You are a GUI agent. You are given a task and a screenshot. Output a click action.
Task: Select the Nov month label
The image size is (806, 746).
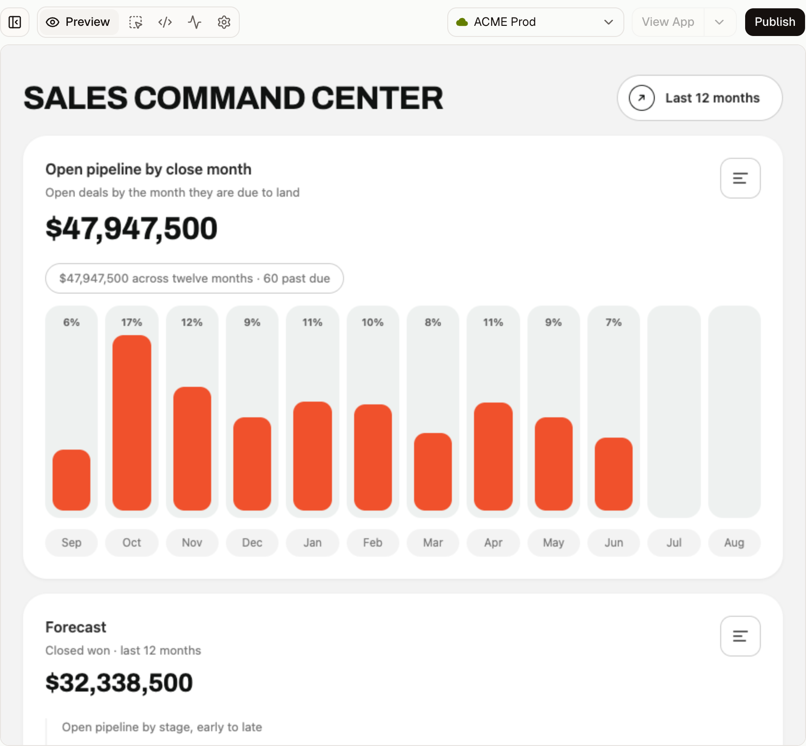[x=192, y=542]
